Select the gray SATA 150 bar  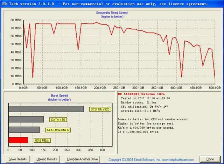[x=26, y=120]
